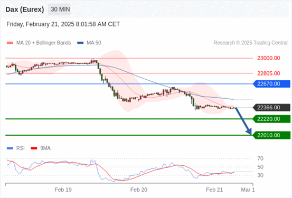The image size is (292, 198).
Task: Click the date line 'Friday, February 21, 2025 8:01:58 AM CET'
Action: pos(63,24)
